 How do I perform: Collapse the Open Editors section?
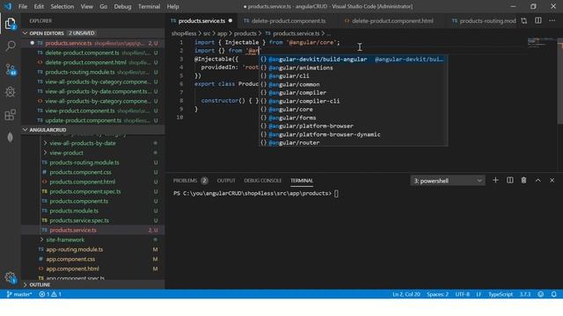(93, 33)
